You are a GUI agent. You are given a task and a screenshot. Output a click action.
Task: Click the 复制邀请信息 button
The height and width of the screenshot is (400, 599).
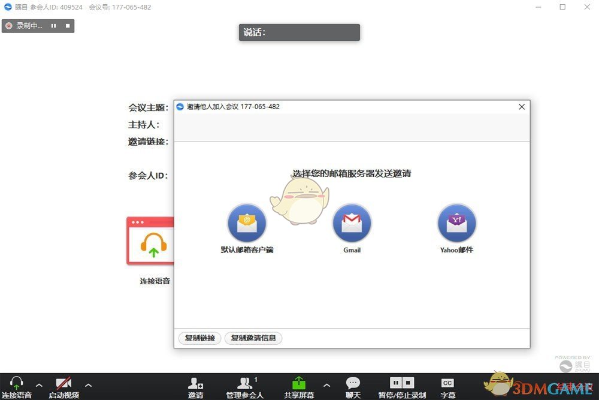(253, 338)
